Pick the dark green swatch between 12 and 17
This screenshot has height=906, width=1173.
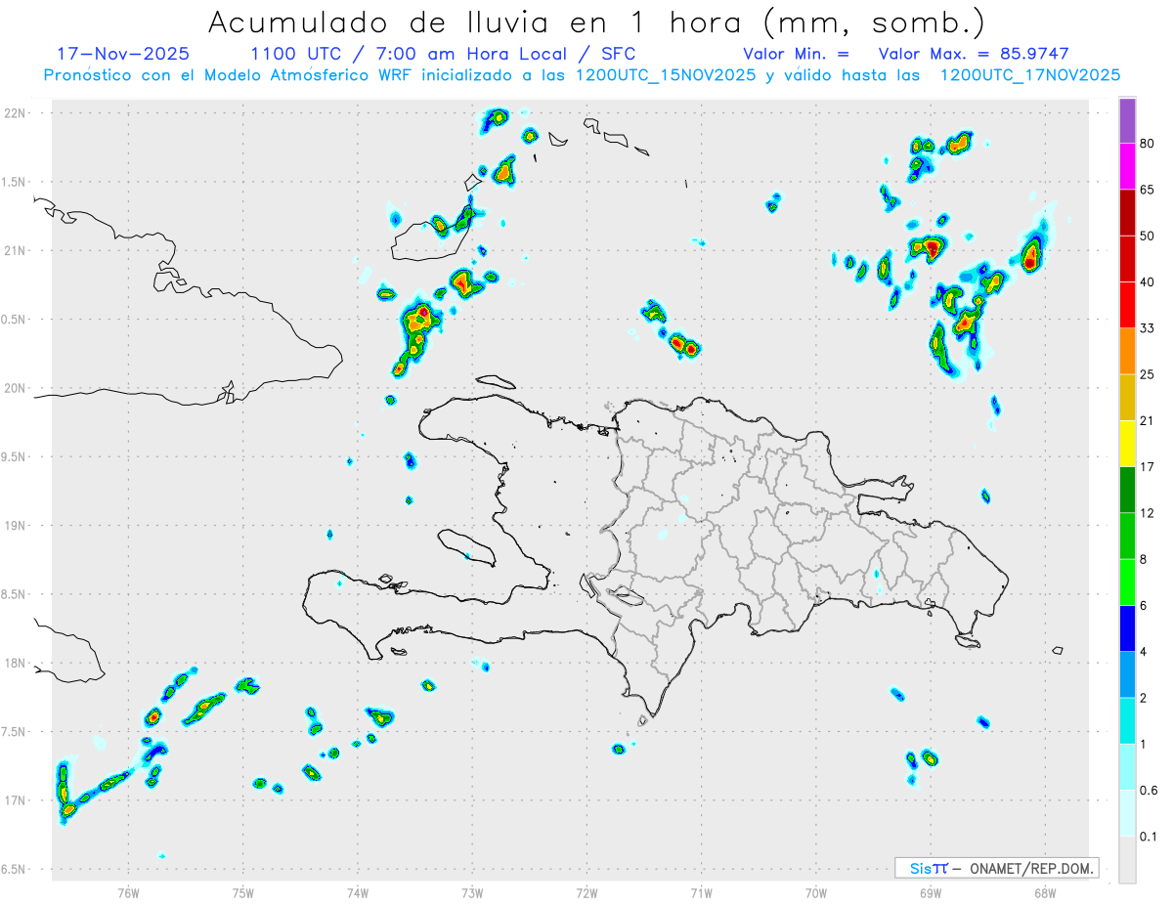point(1127,490)
